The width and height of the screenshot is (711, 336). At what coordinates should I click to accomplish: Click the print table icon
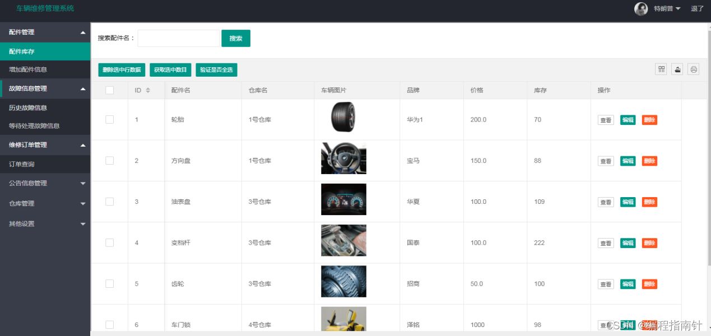[x=694, y=69]
